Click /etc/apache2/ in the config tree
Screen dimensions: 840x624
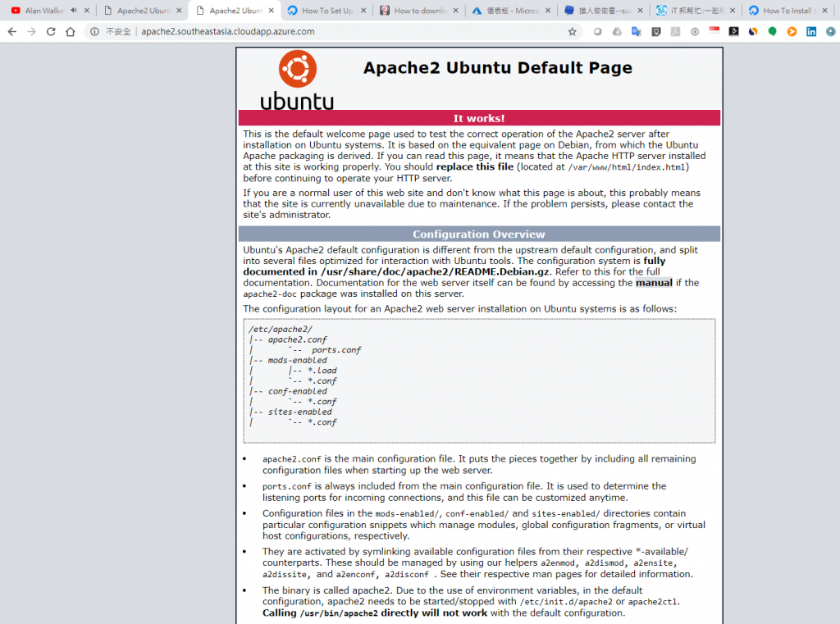click(x=280, y=329)
